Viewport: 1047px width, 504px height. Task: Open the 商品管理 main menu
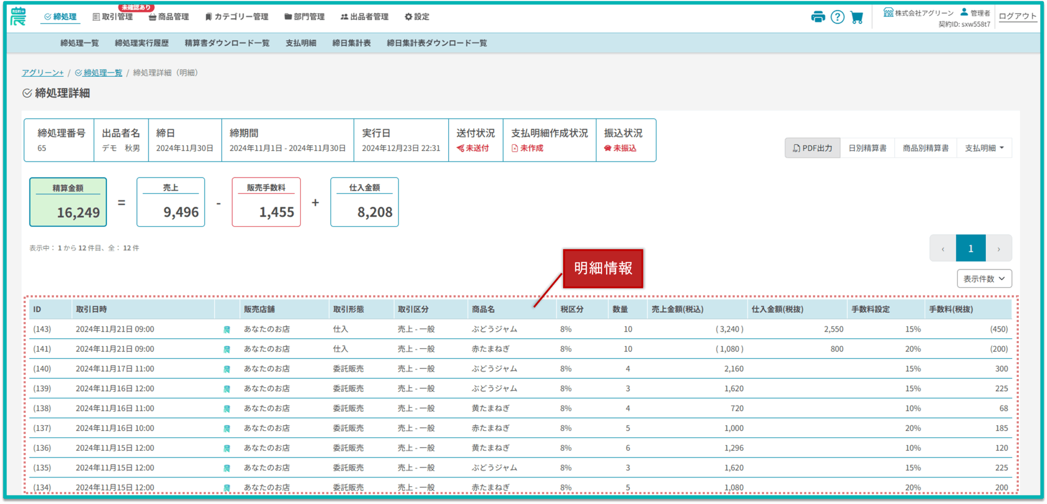pos(169,17)
